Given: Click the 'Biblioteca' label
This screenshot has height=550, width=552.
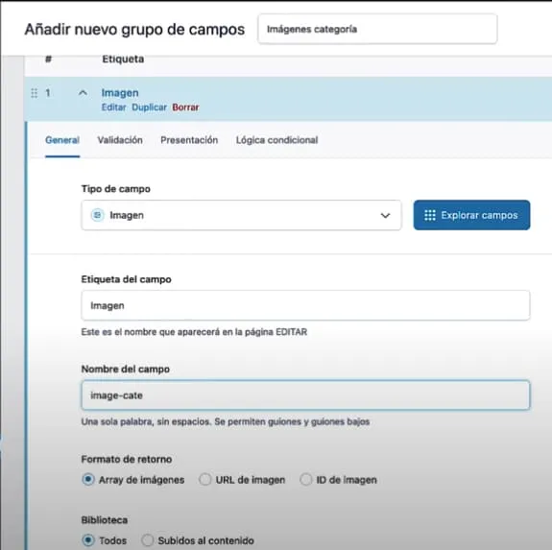Looking at the screenshot, I should tap(105, 520).
